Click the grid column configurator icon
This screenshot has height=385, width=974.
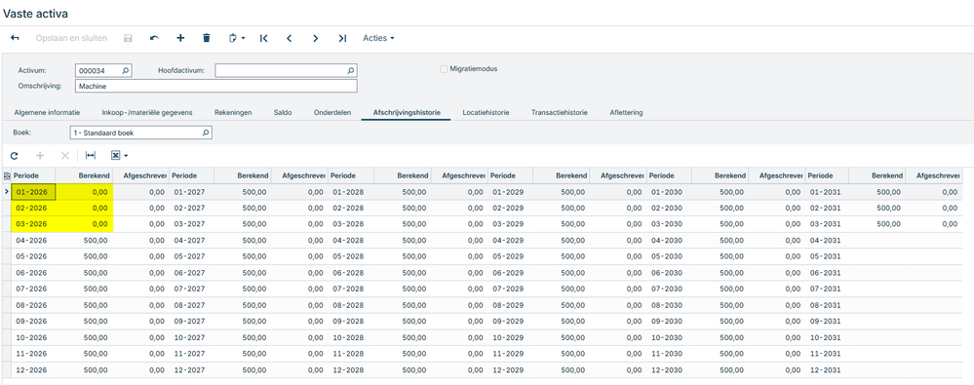tap(7, 175)
